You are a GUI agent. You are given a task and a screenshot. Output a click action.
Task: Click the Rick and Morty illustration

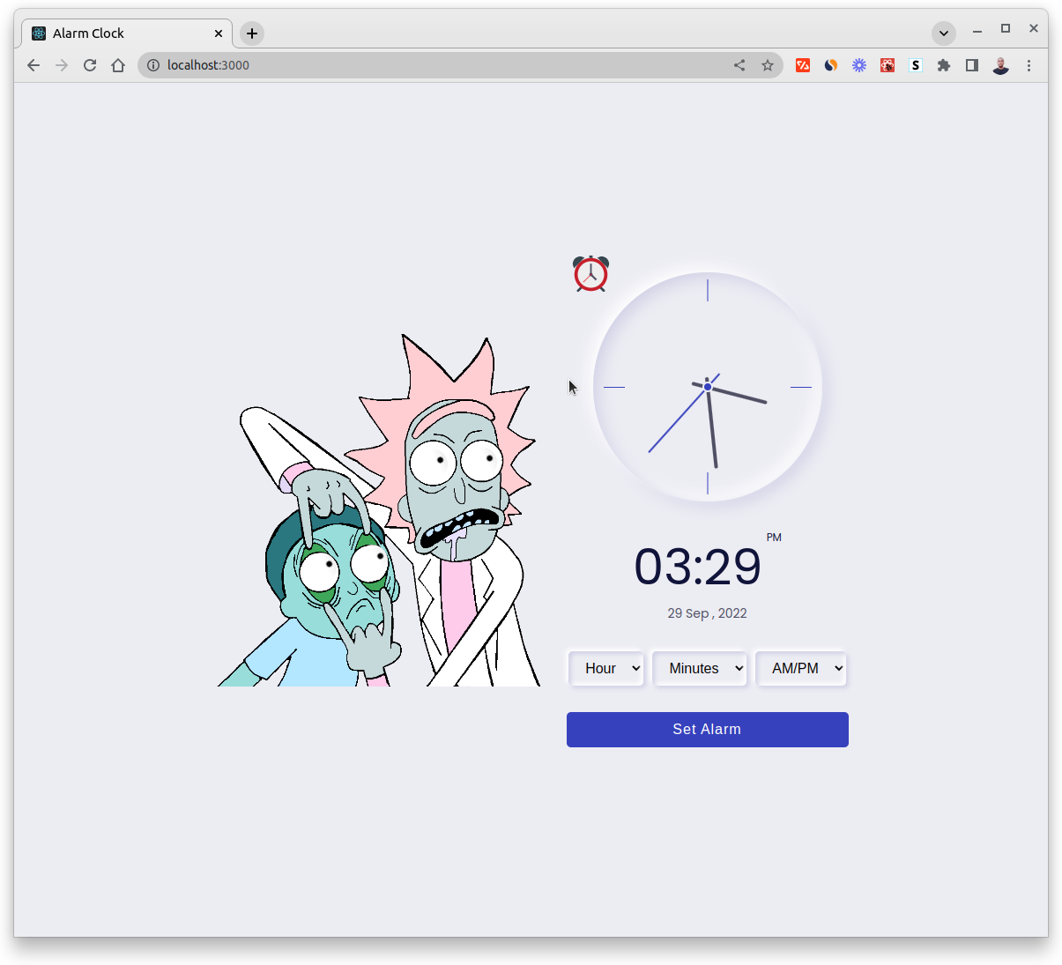pyautogui.click(x=379, y=510)
